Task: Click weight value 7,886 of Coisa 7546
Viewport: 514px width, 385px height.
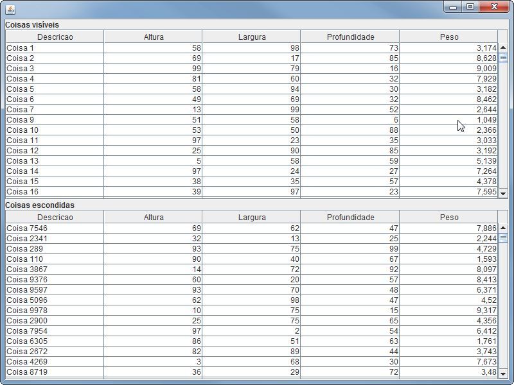Action: (448, 228)
